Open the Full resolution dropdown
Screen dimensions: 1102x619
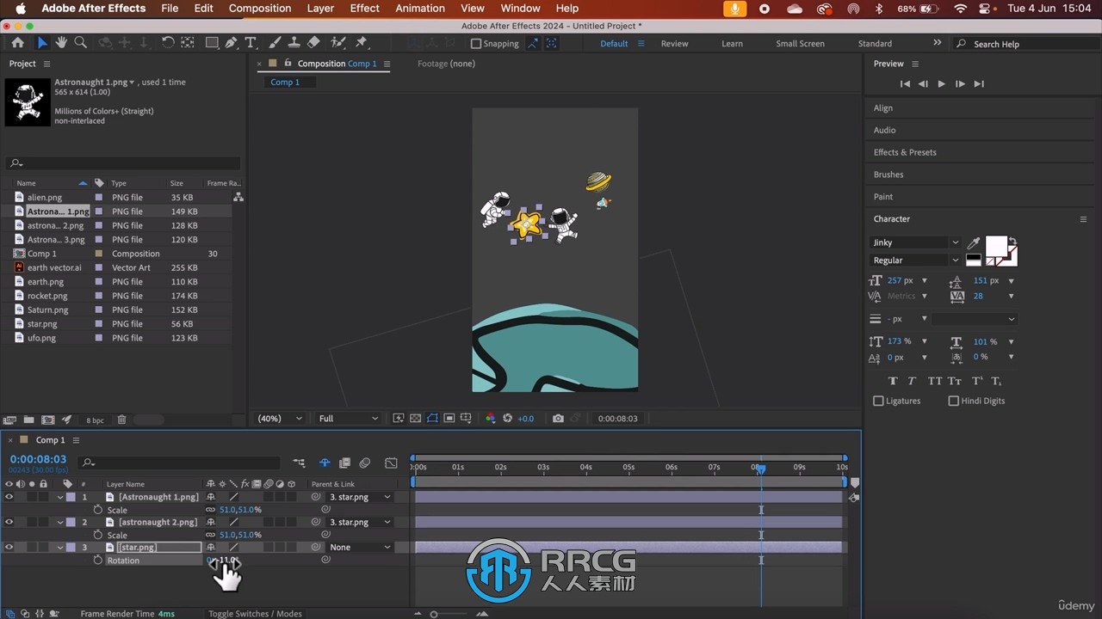(x=349, y=419)
